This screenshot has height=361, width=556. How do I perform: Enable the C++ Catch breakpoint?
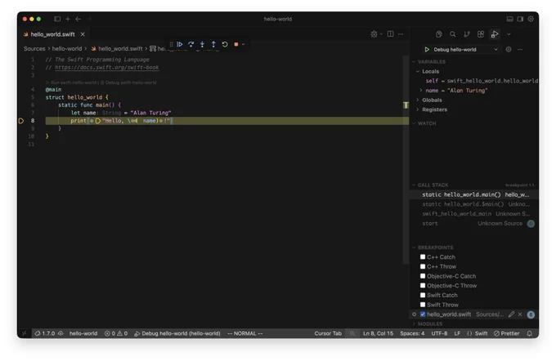pyautogui.click(x=423, y=256)
